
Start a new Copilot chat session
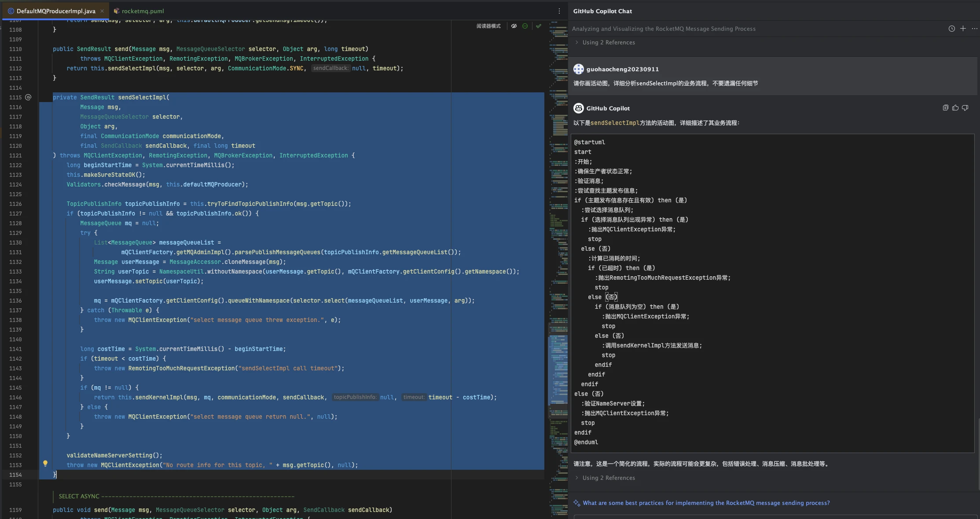click(x=963, y=29)
